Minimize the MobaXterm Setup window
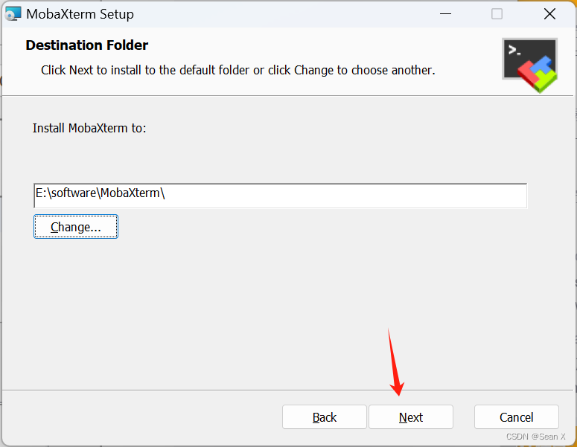 pos(445,14)
